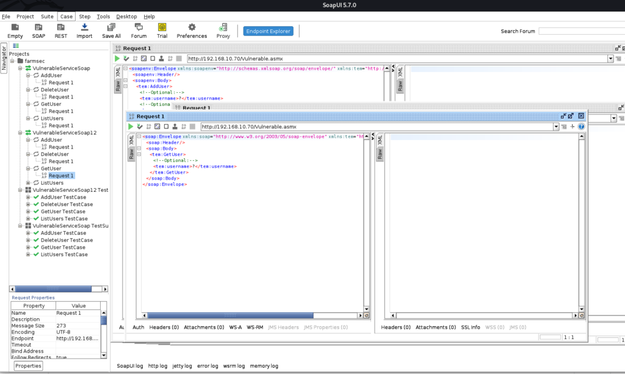
Task: Select GetUser under VulnerableServiceSoap12
Action: 51,169
